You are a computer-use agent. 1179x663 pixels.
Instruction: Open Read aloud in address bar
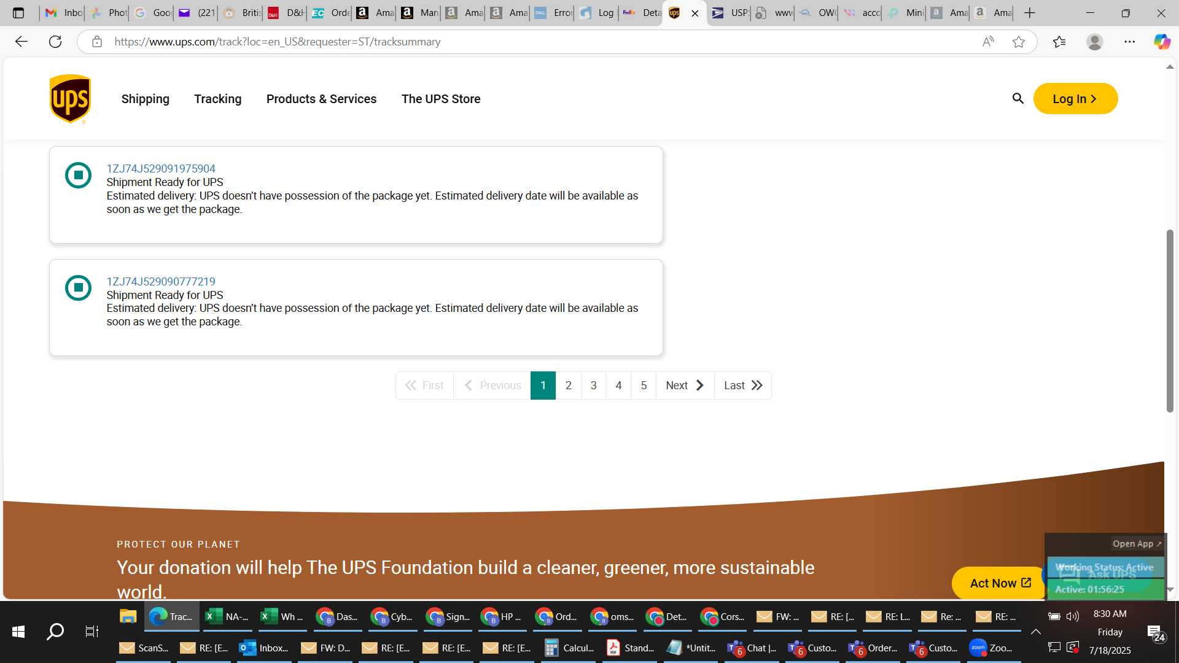(x=988, y=42)
